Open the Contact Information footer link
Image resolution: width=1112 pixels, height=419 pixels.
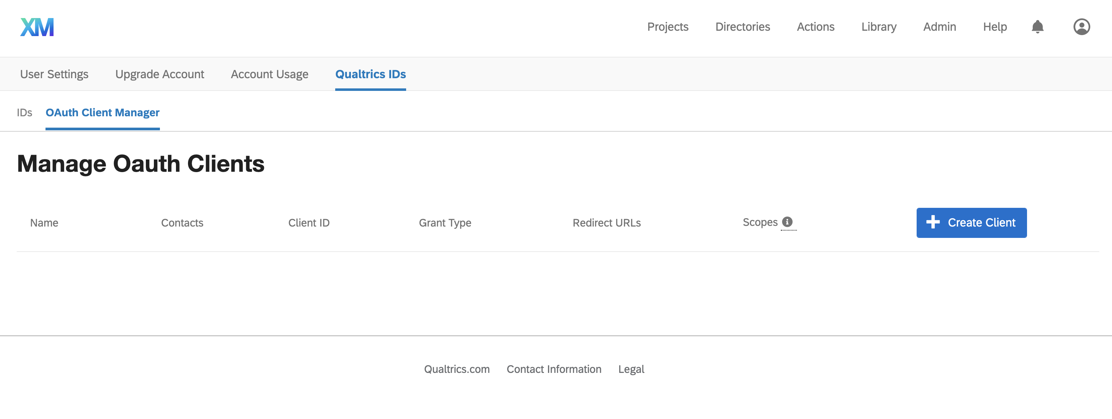click(x=553, y=369)
